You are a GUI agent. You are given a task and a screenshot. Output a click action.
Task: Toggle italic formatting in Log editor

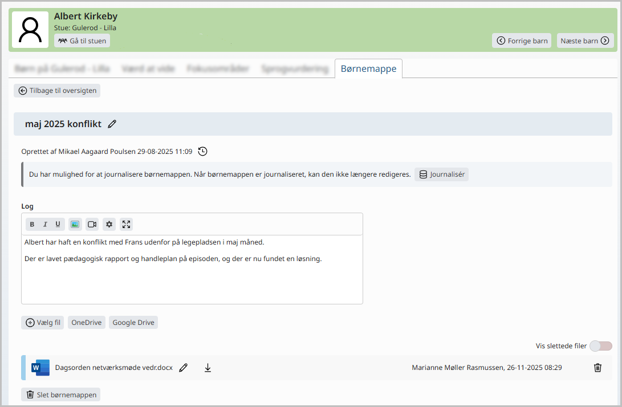pos(45,224)
